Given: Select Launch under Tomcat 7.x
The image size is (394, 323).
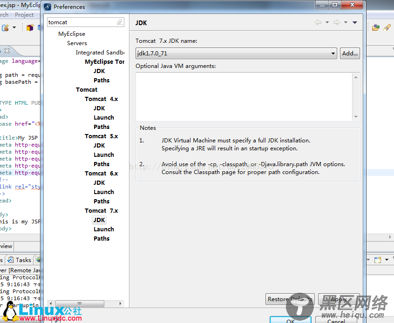Looking at the screenshot, I should (x=104, y=229).
